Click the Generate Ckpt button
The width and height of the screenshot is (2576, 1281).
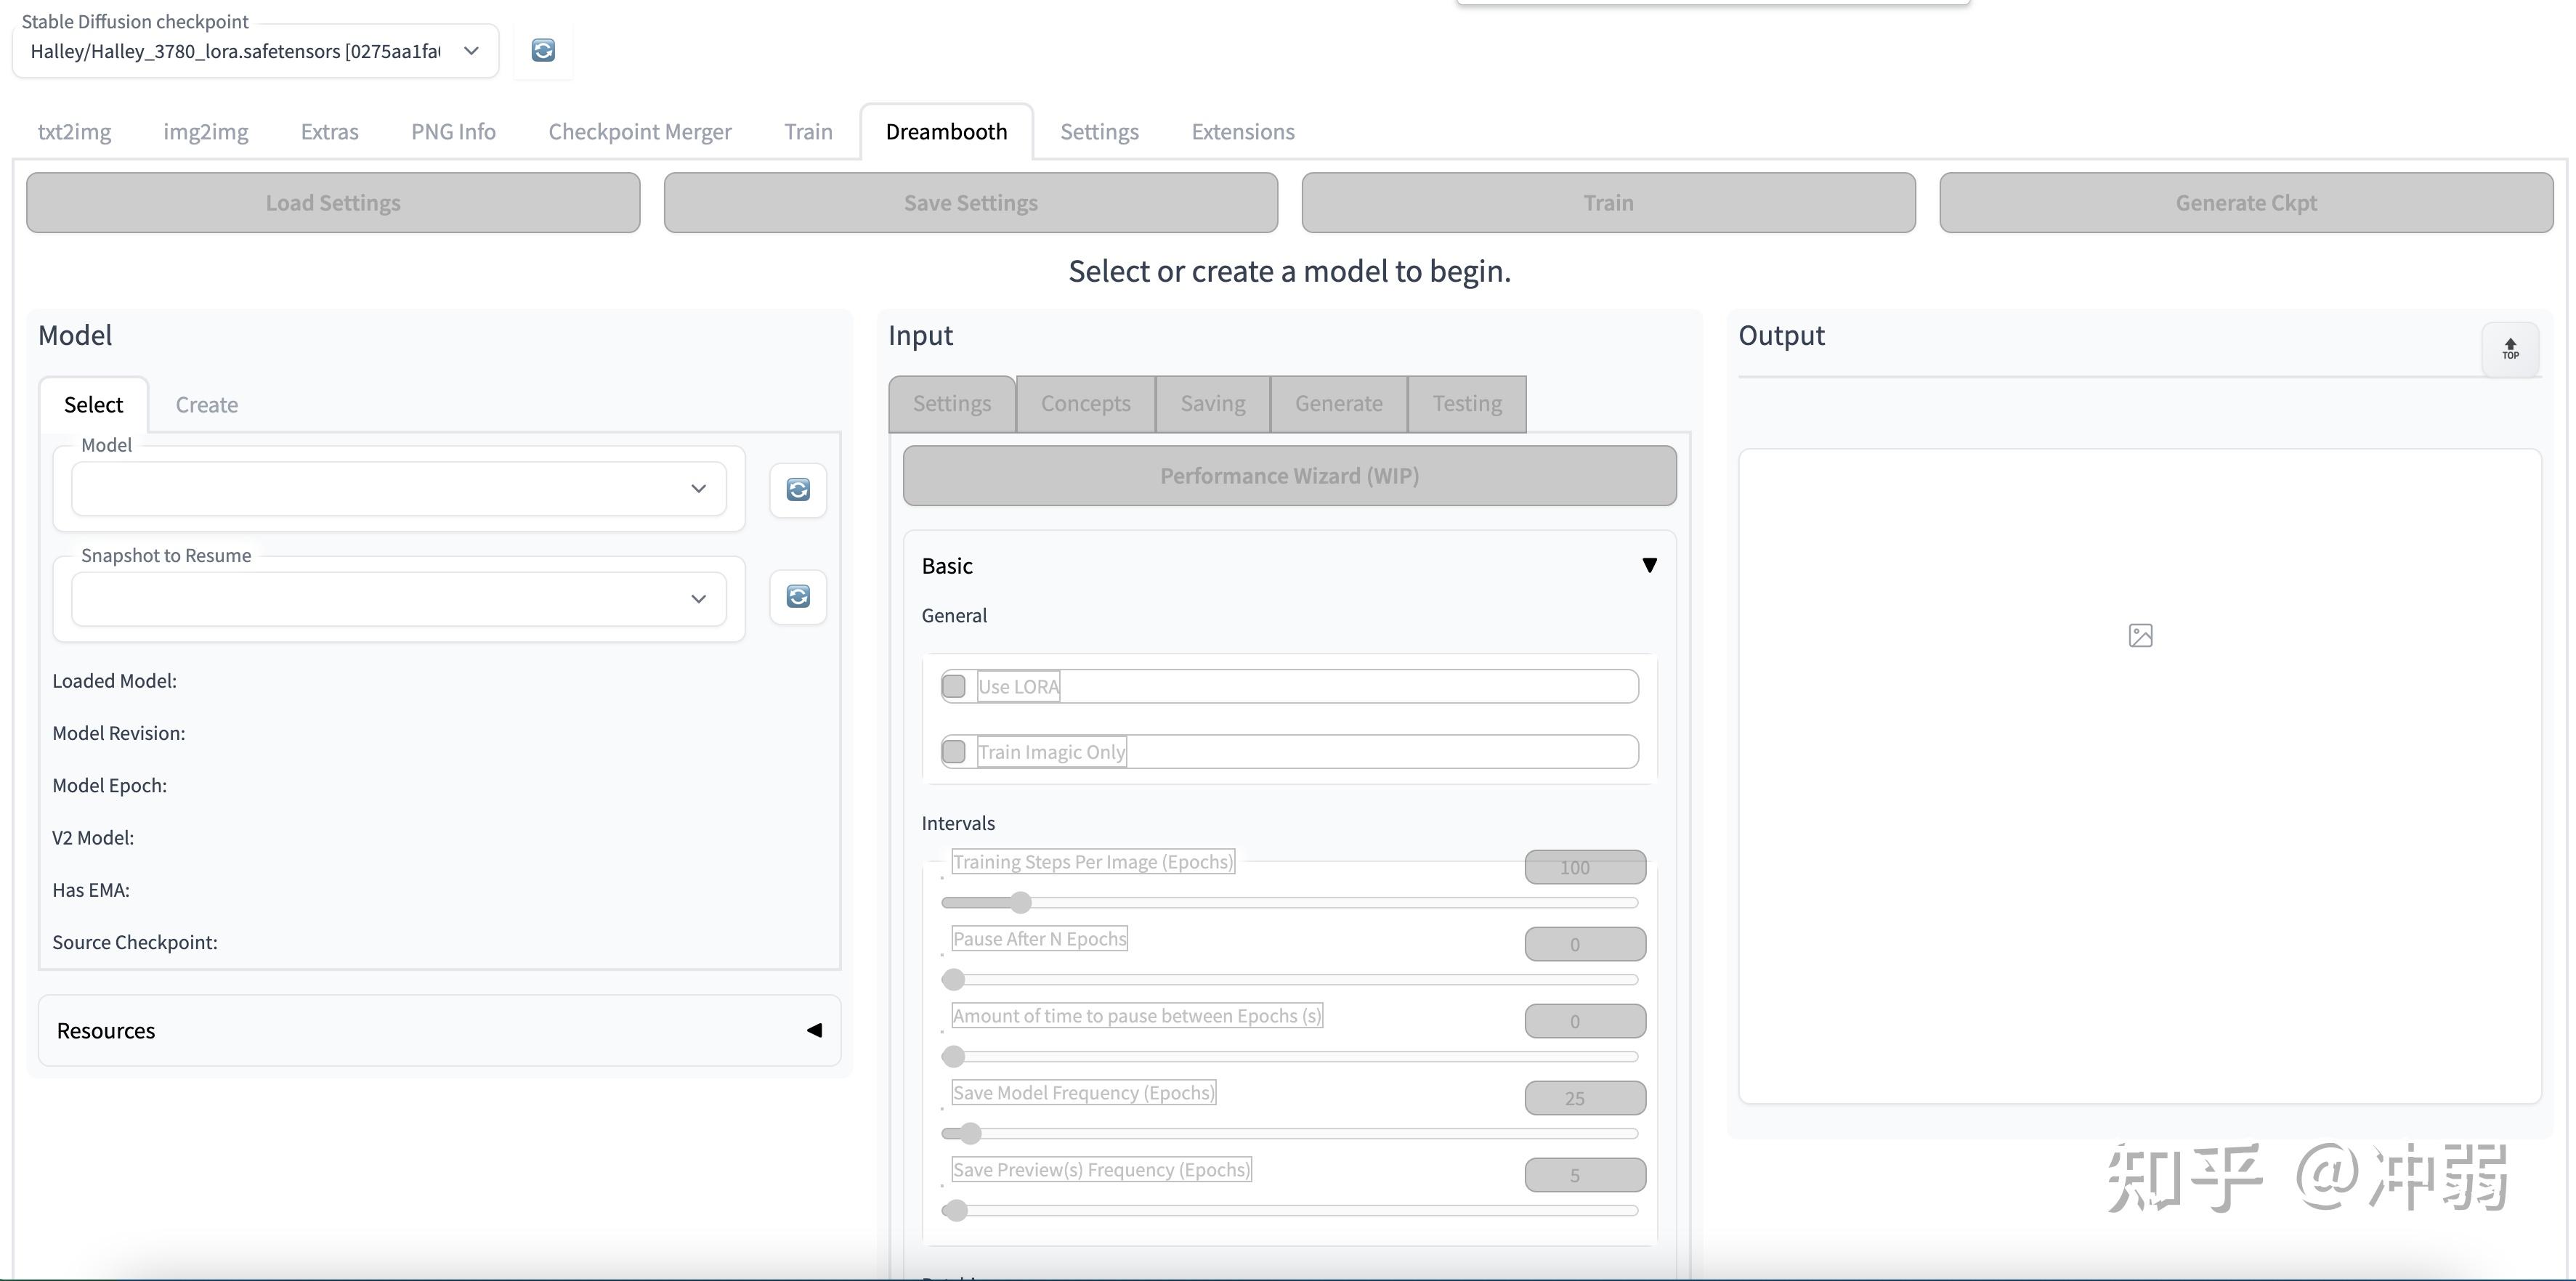[2245, 203]
